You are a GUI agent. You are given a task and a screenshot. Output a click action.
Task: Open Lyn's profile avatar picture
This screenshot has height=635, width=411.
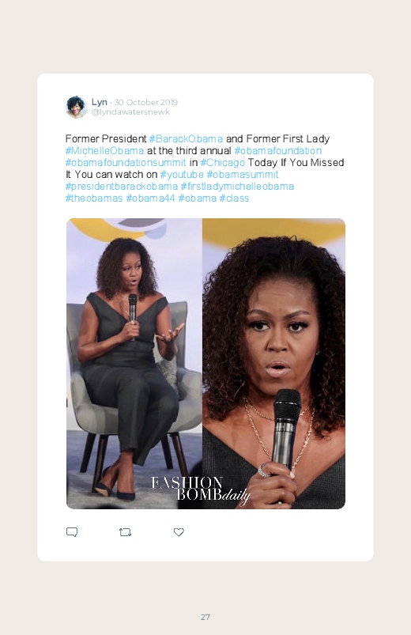click(x=77, y=107)
